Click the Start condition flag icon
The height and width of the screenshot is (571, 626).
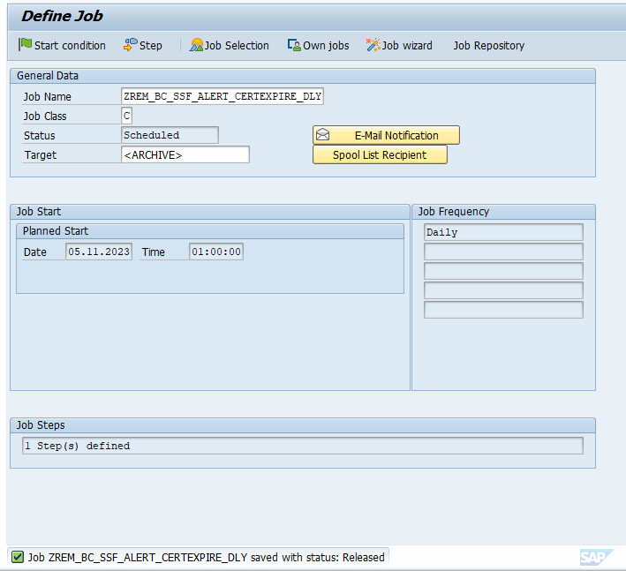coord(25,45)
